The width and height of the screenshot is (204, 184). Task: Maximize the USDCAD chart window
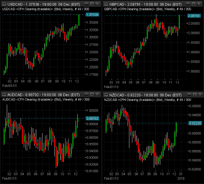click(x=92, y=4)
